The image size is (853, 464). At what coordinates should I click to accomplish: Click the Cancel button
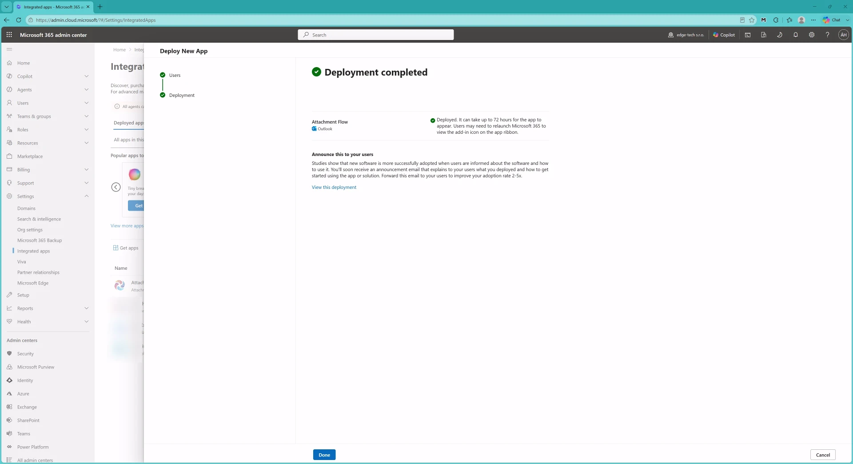tap(823, 455)
